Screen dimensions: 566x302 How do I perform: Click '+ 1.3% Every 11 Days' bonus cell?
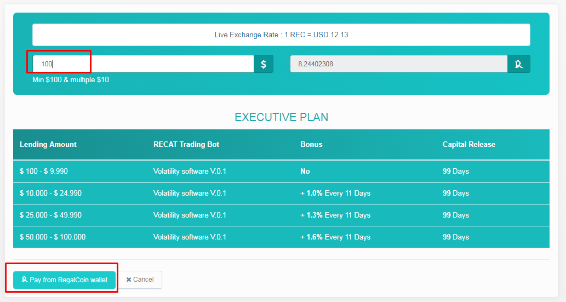click(335, 215)
